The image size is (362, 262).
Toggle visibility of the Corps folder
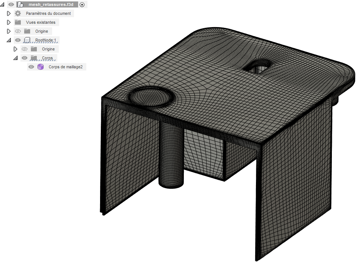[25, 58]
